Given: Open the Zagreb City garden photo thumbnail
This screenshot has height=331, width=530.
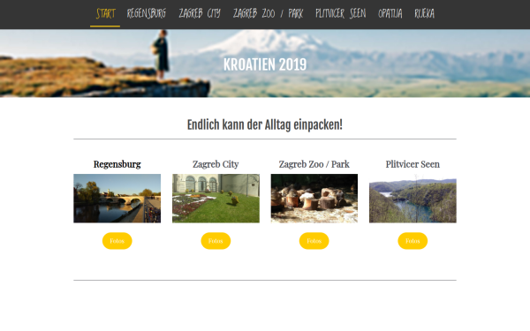Looking at the screenshot, I should 216,199.
